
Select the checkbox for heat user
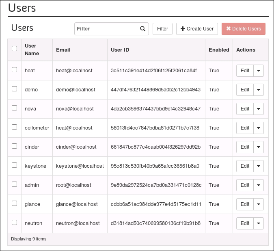(x=15, y=70)
